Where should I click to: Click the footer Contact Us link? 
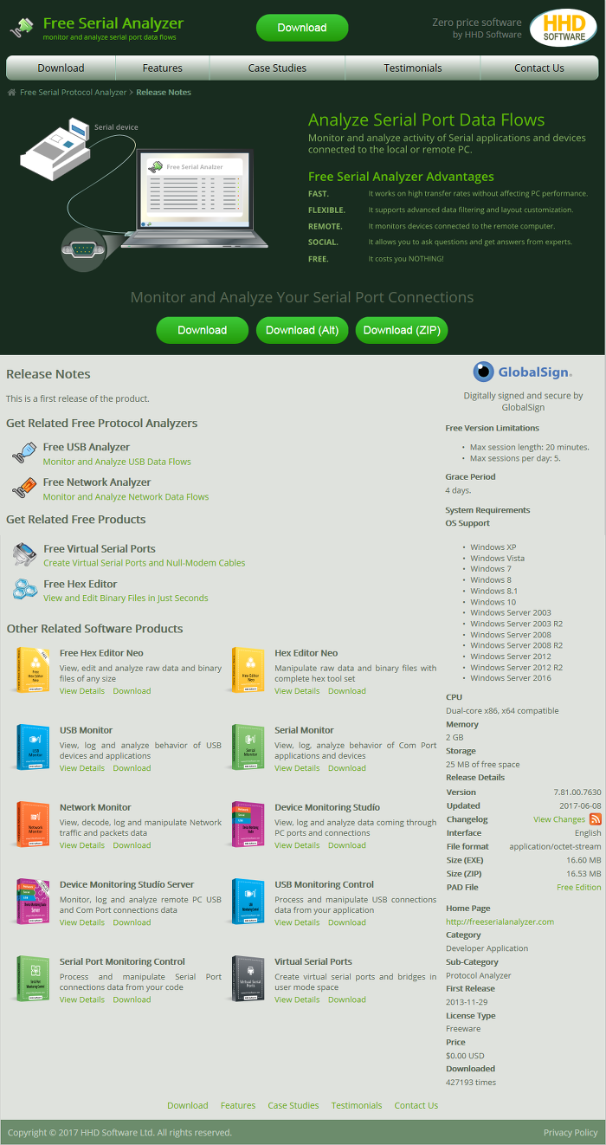[416, 1105]
